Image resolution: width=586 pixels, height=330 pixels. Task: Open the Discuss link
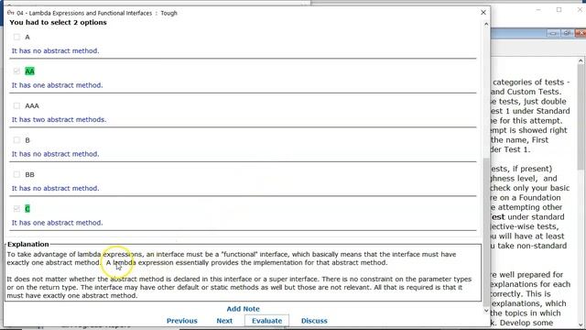click(314, 321)
